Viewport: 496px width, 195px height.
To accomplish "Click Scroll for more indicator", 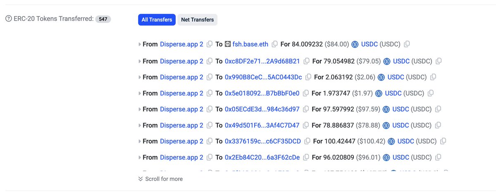I will click(160, 179).
